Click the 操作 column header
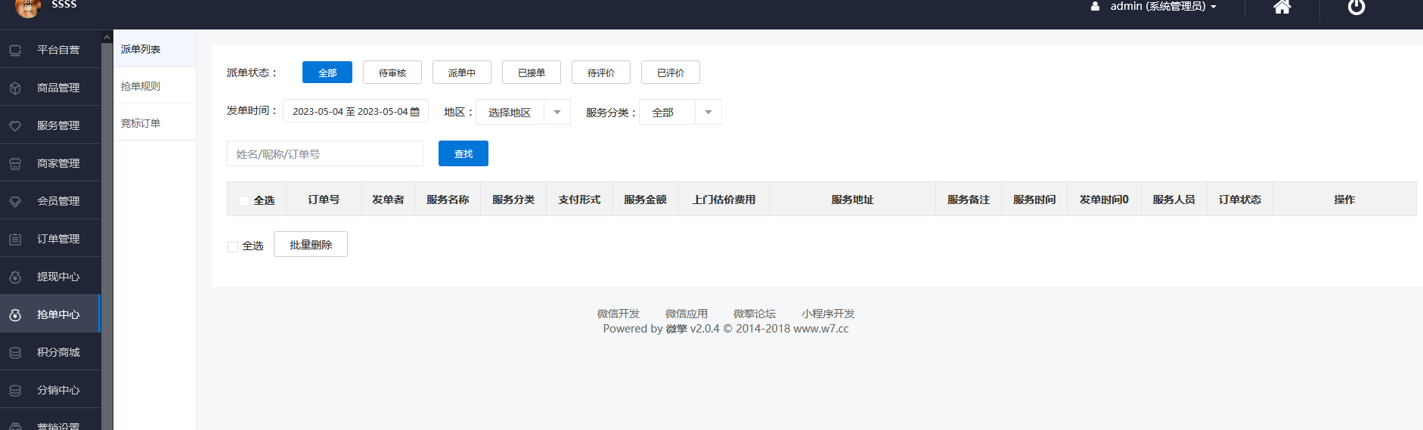This screenshot has height=430, width=1423. (x=1344, y=200)
